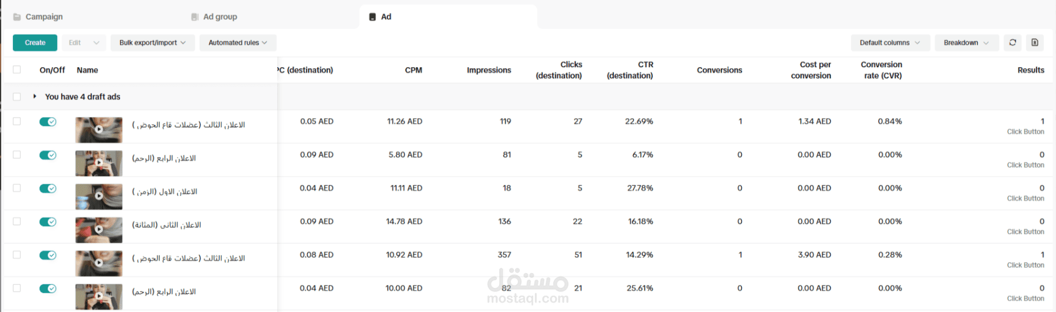Toggle off the first ad's On/Off switch
The width and height of the screenshot is (1056, 312).
pos(48,122)
